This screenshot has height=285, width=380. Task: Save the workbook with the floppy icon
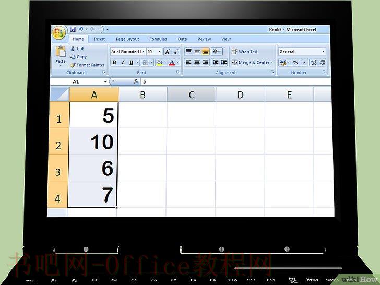click(x=73, y=29)
